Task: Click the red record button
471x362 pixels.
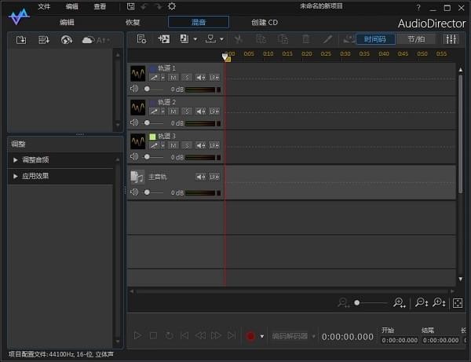Action: 250,336
